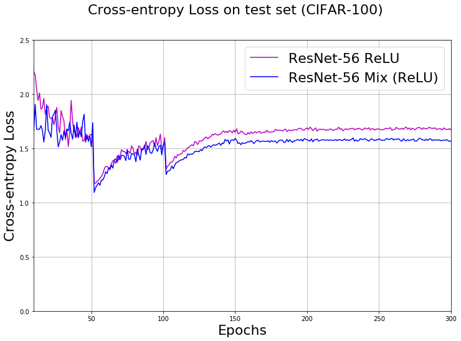Click the x-axis tick label 100
The width and height of the screenshot is (461, 341).
[x=163, y=319]
